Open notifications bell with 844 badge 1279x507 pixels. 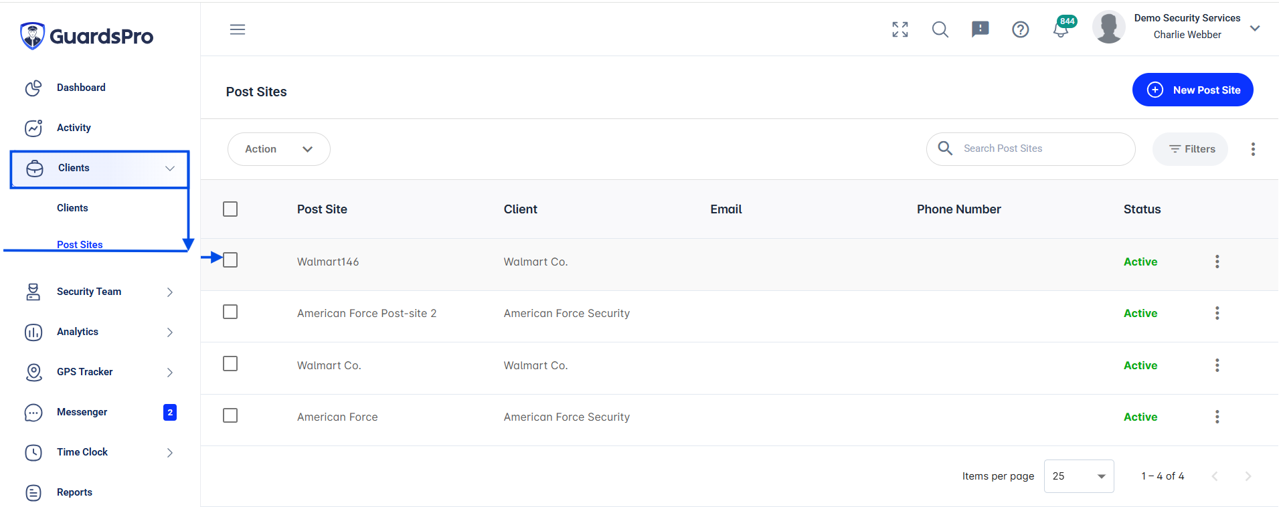point(1063,28)
